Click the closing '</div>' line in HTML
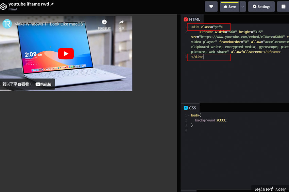 (197, 57)
